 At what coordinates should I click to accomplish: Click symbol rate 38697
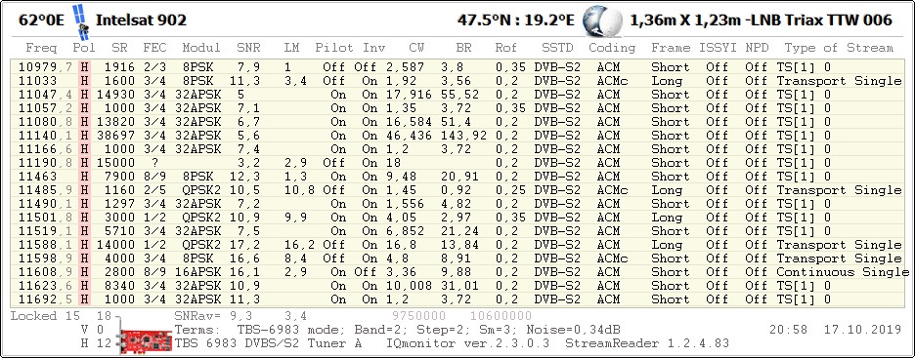pyautogui.click(x=115, y=136)
